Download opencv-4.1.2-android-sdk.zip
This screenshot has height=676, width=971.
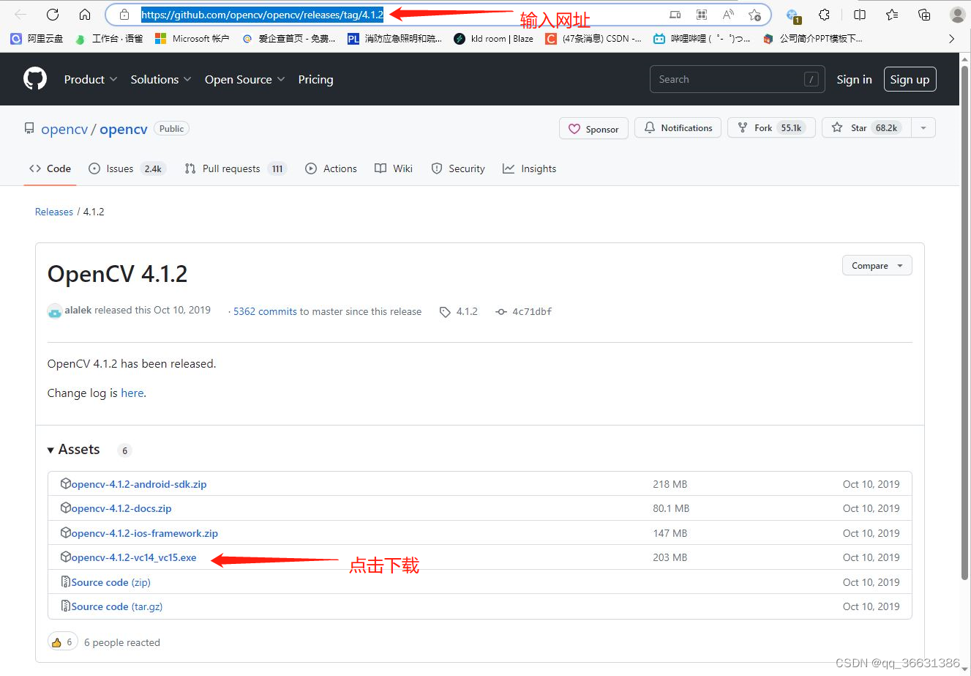pyautogui.click(x=139, y=484)
